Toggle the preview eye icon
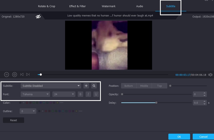This screenshot has width=214, height=140. 38,17
